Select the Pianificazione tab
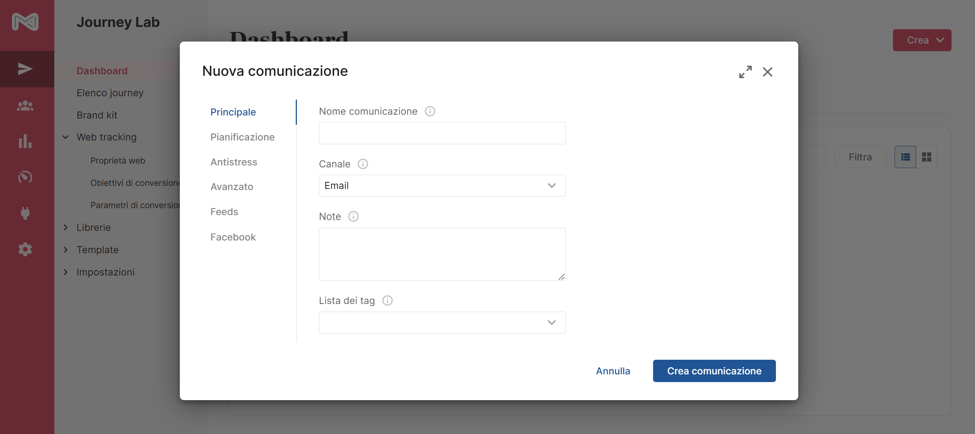The image size is (975, 434). (x=242, y=137)
